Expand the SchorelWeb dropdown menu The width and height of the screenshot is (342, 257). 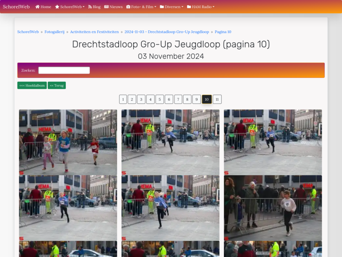[x=70, y=7]
